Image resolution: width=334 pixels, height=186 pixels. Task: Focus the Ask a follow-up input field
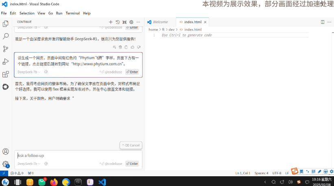(78, 155)
